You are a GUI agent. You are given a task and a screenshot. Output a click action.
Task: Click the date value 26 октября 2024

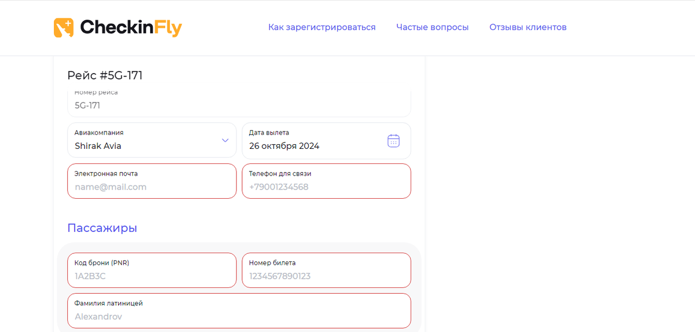coord(284,146)
